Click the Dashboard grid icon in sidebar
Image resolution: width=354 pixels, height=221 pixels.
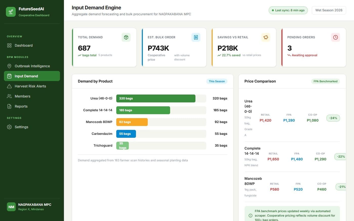pyautogui.click(x=9, y=45)
